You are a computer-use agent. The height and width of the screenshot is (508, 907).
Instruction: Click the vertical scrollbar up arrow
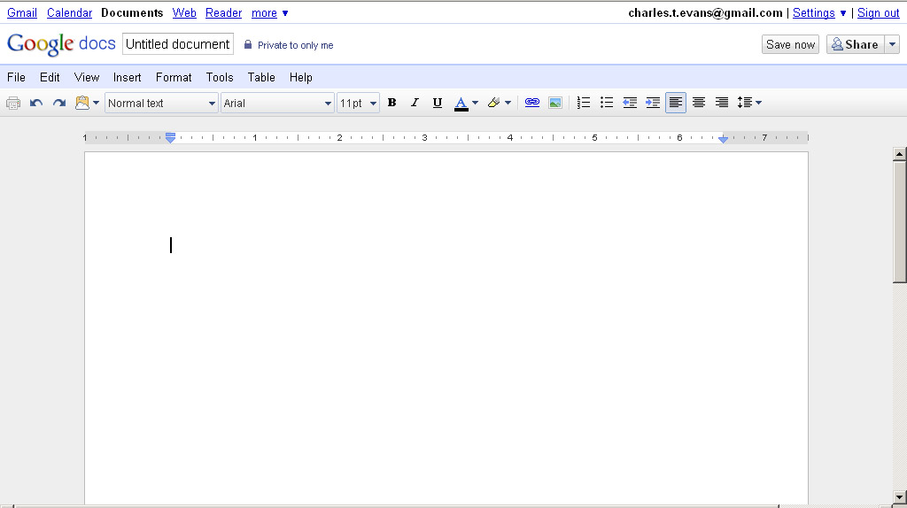pyautogui.click(x=899, y=154)
